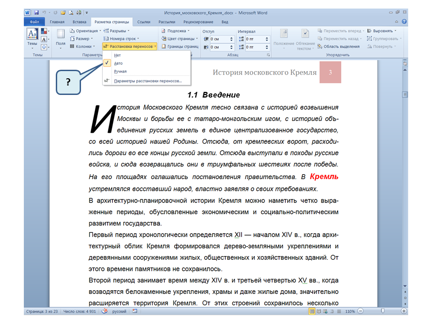Click the word count Число слов indicator

80,311
